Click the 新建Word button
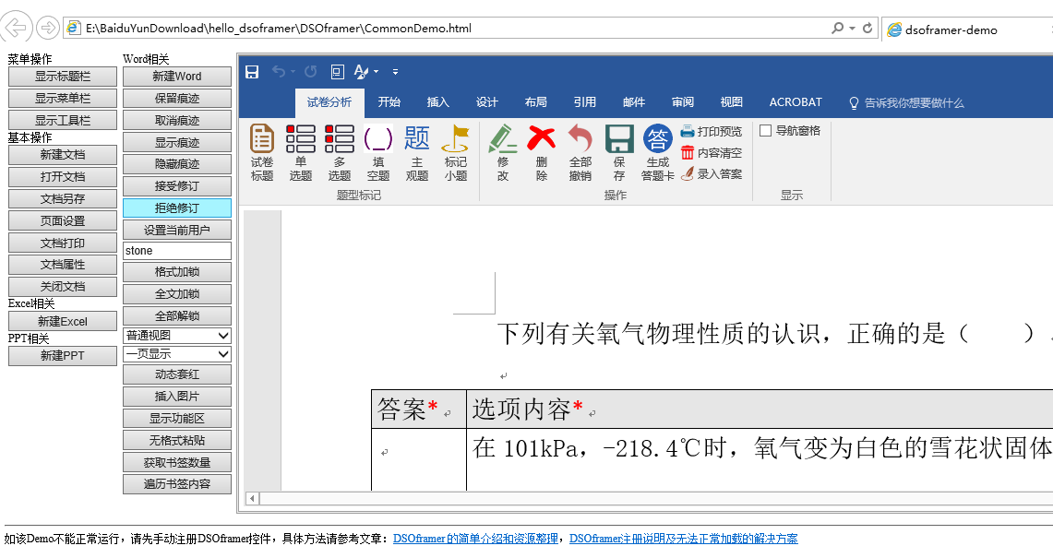The height and width of the screenshot is (546, 1053). click(177, 77)
